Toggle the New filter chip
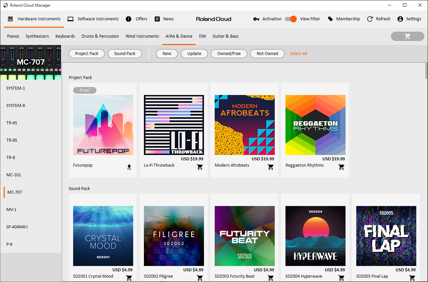 [167, 54]
